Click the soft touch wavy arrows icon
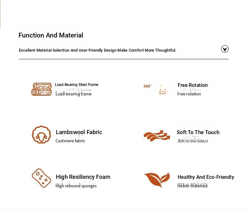This screenshot has height=210, width=248. (x=157, y=135)
